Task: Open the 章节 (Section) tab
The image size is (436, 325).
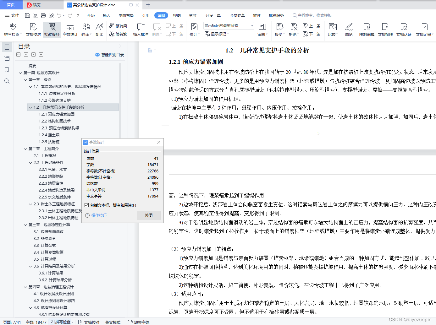Action: [x=193, y=15]
